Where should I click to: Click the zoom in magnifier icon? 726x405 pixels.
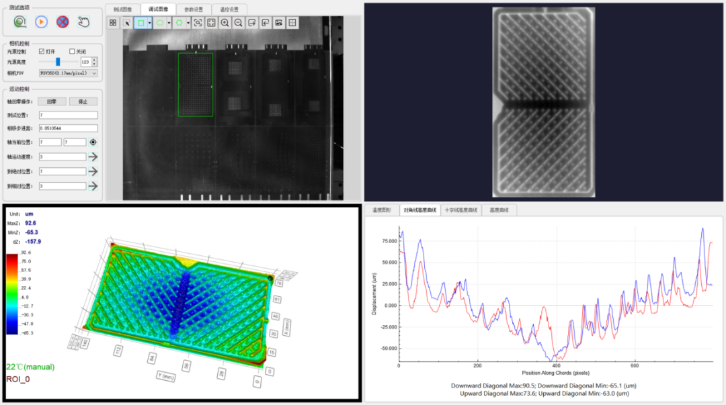tap(225, 23)
